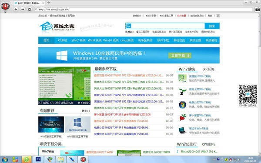This screenshot has height=163, width=261.
Task: Click the blue 搜索 search button
Action: [x=212, y=26]
